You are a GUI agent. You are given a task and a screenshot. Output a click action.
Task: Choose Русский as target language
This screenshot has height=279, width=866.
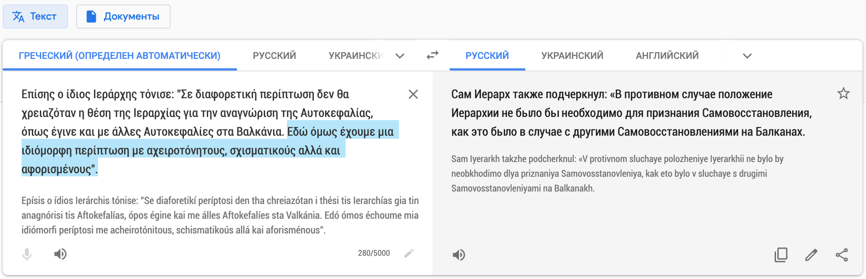tap(487, 56)
